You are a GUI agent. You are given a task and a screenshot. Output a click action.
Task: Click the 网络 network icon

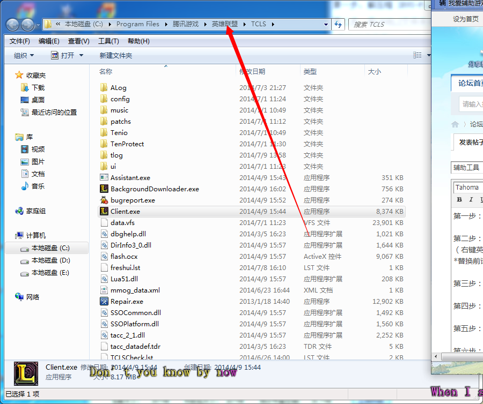[19, 297]
